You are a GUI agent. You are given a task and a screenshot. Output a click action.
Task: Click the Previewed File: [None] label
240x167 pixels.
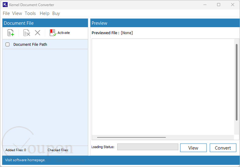(112, 33)
